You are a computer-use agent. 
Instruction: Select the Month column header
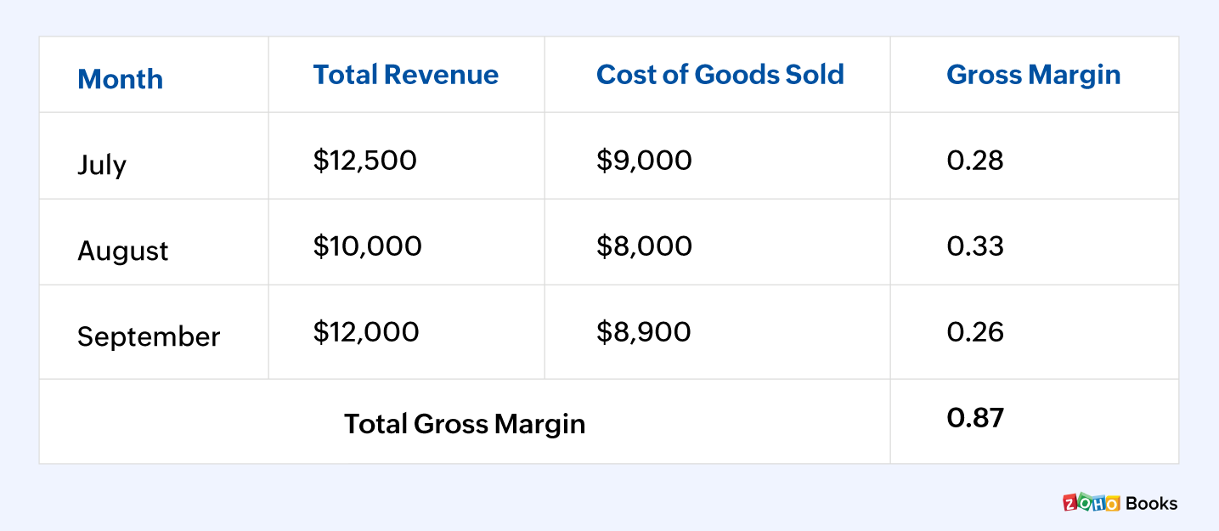[120, 79]
